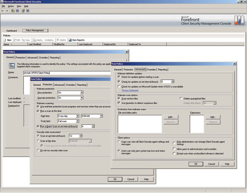Viewport: 247px width, 193px height.
Task: Enable updates on Microsoft Update when WSUS unavailable
Action: (119, 87)
